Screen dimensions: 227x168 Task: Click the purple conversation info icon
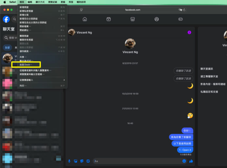click(189, 32)
